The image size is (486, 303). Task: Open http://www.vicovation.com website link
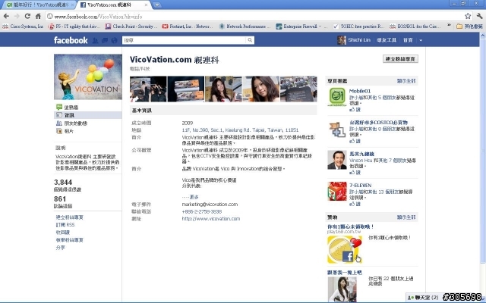click(x=211, y=219)
